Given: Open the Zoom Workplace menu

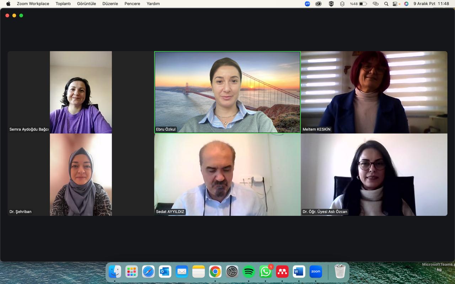Looking at the screenshot, I should pyautogui.click(x=33, y=4).
